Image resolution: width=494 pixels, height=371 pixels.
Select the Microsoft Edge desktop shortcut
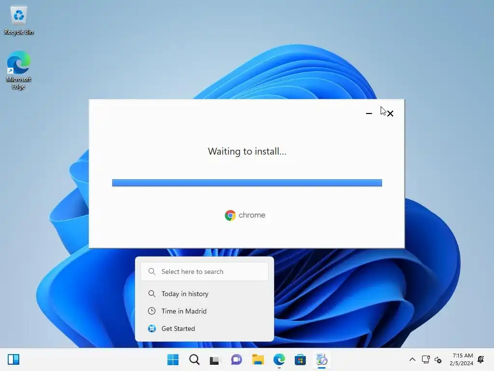pos(19,70)
